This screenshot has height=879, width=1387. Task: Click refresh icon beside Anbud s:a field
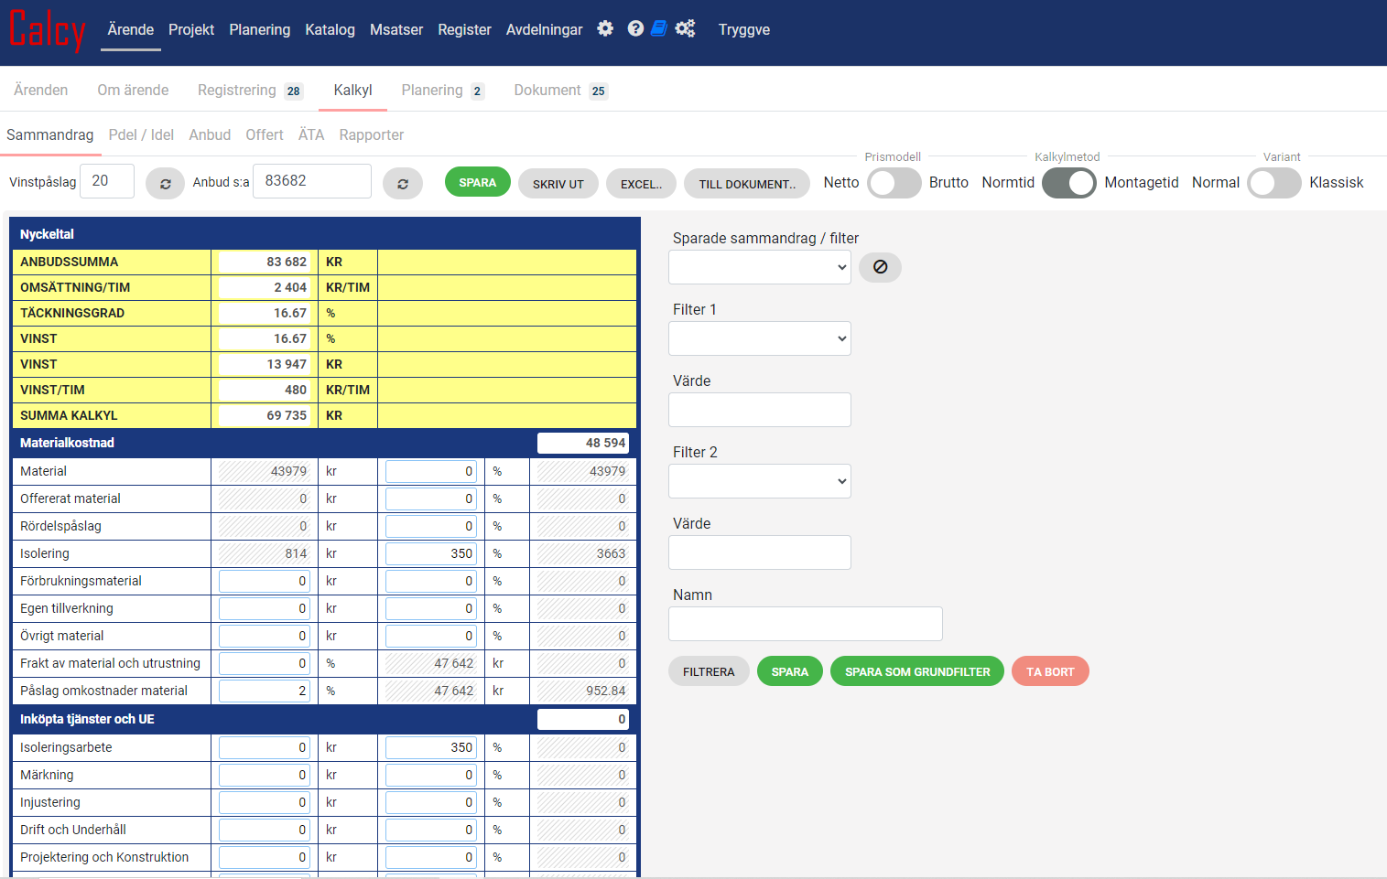(x=403, y=184)
